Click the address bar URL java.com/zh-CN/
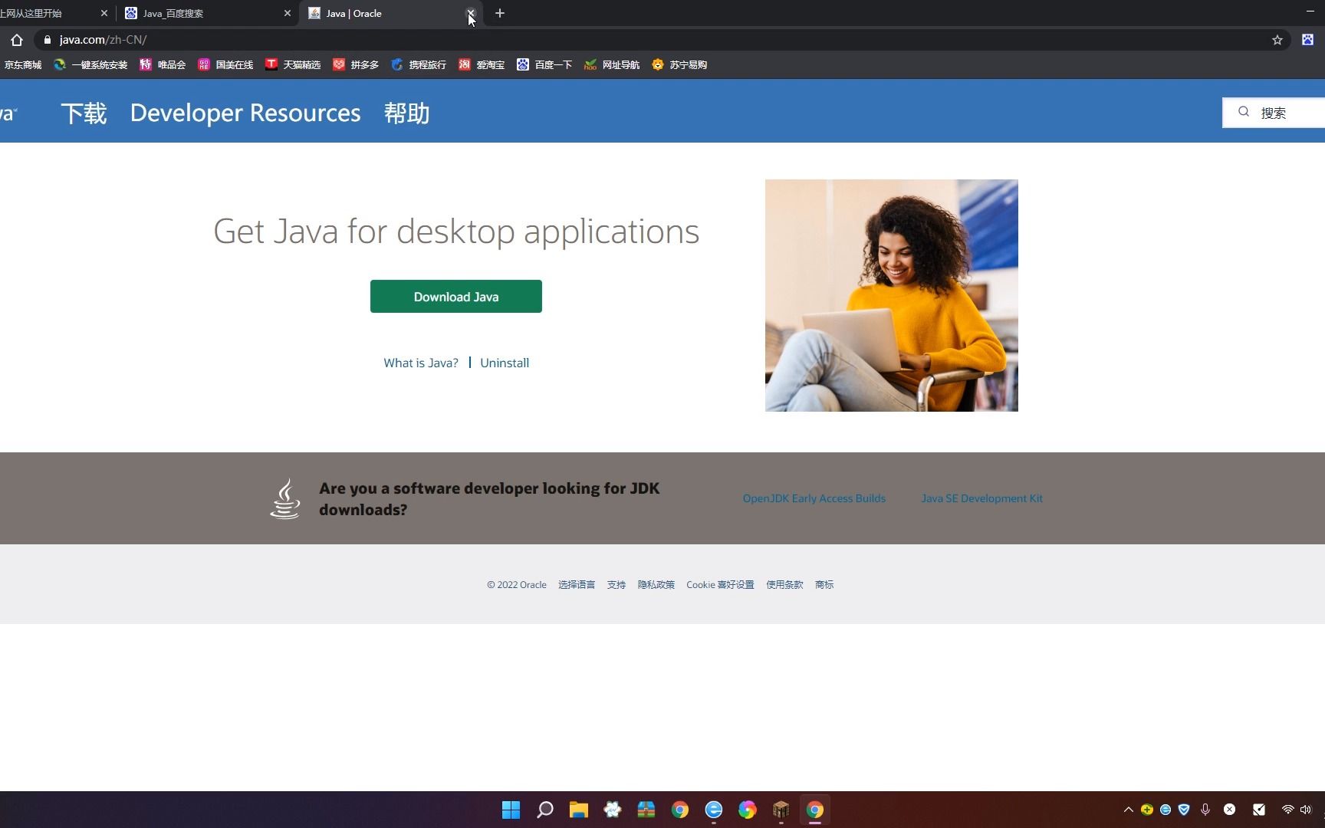 click(x=103, y=40)
